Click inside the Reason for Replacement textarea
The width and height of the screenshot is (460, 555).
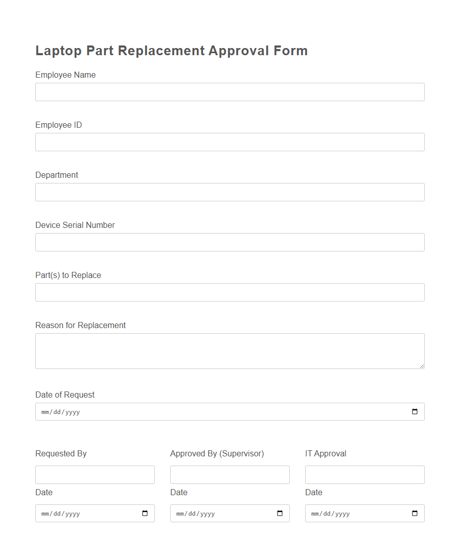click(x=229, y=351)
